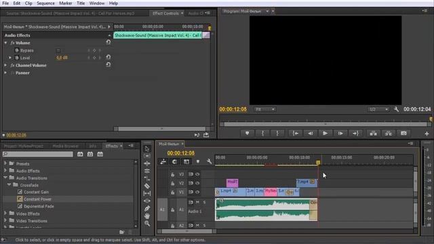Viewport: 434px width, 244px height.
Task: Expand the Audio Effects folder
Action: 5,170
